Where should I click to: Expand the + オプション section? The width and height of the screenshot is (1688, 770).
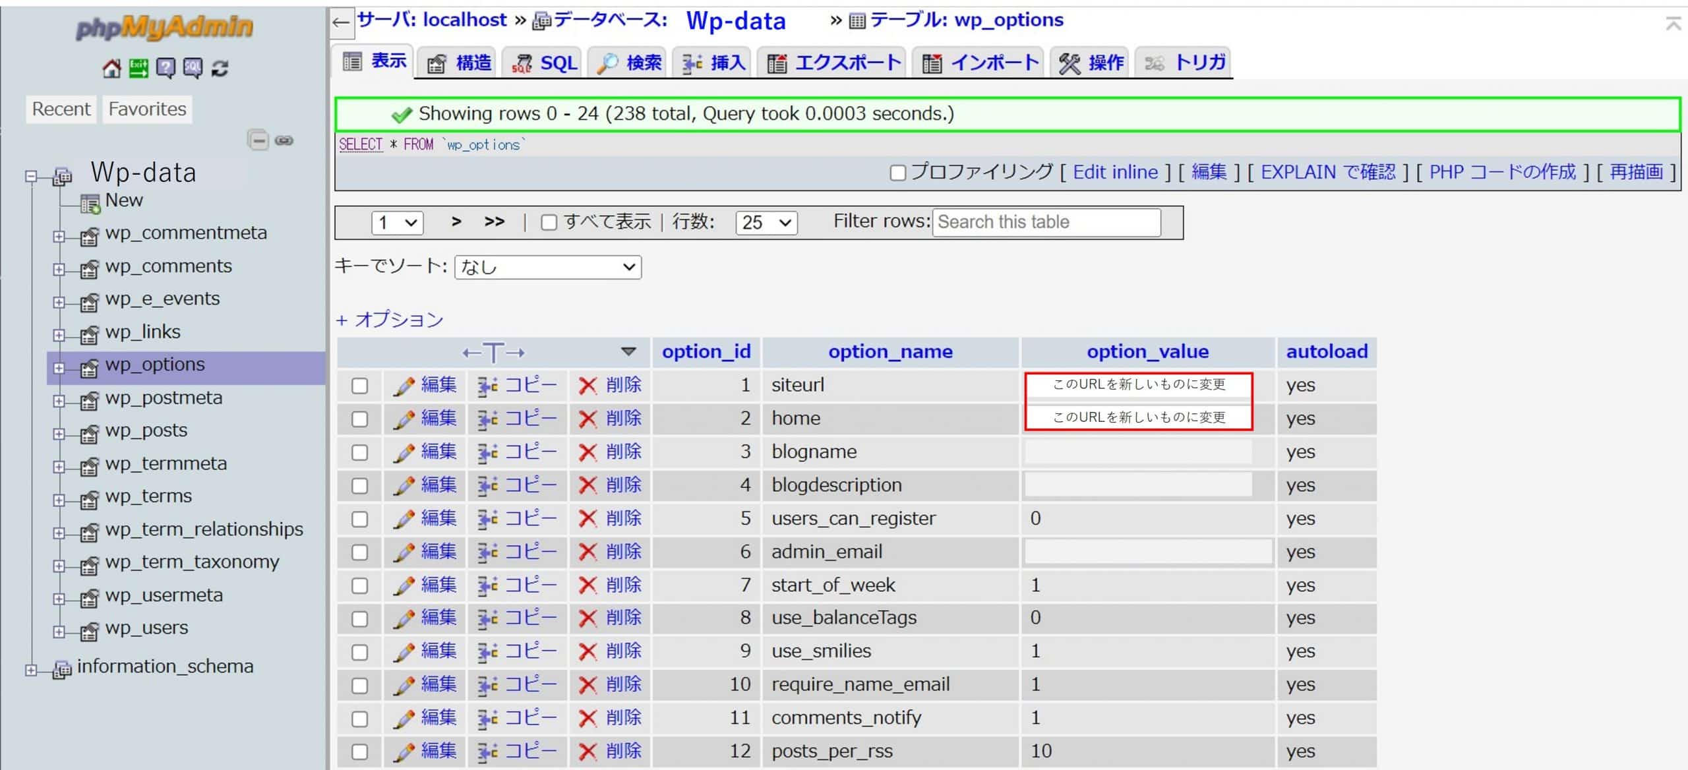pyautogui.click(x=390, y=320)
